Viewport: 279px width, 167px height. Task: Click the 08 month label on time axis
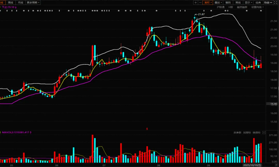pyautogui.click(x=159, y=165)
